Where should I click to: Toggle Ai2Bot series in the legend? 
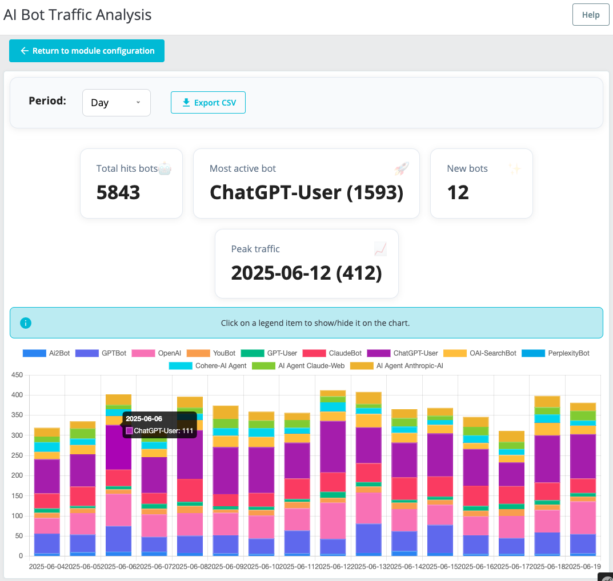coord(46,353)
